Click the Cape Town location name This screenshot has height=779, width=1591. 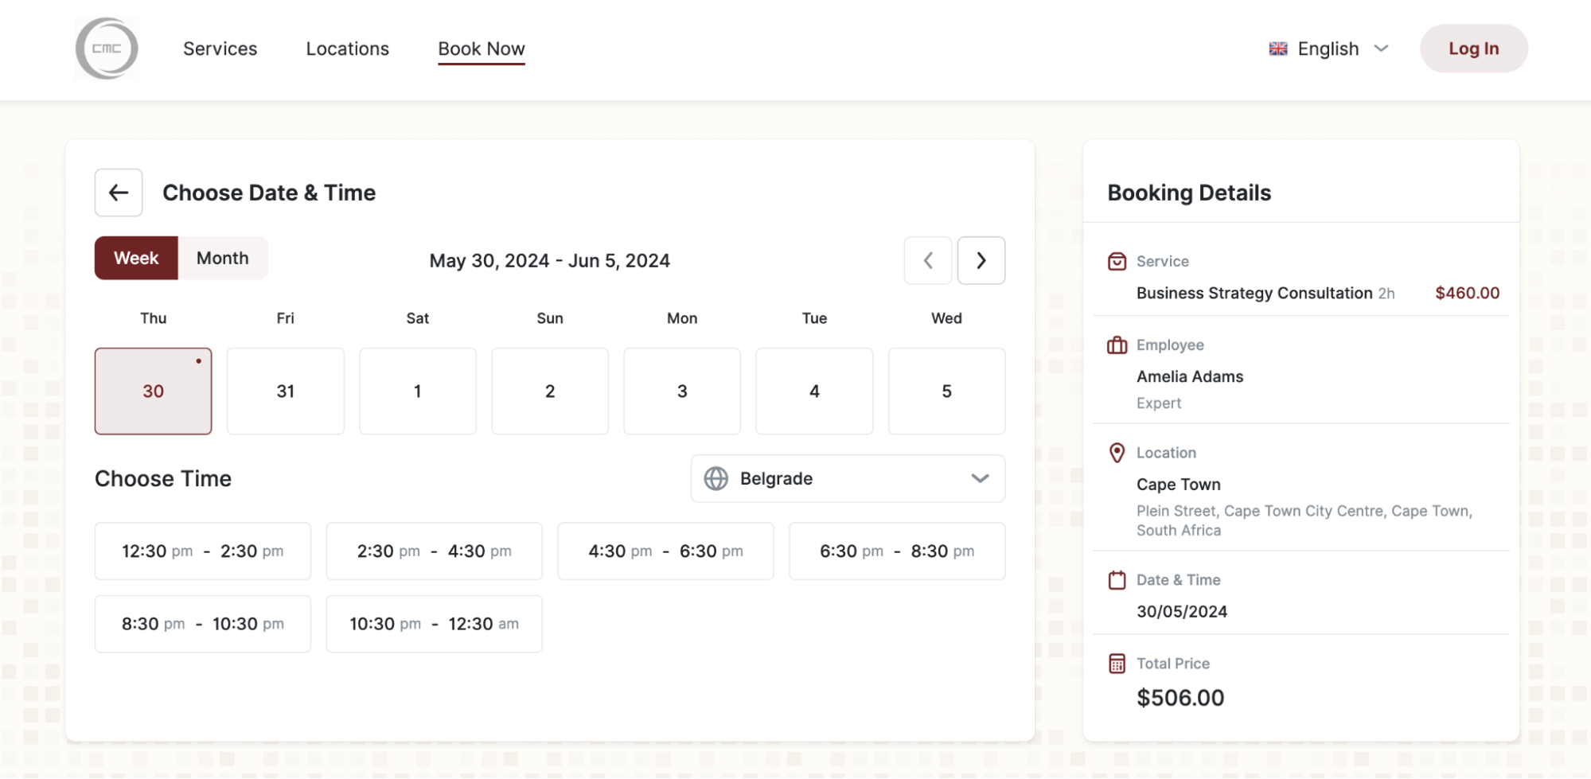[x=1179, y=485]
